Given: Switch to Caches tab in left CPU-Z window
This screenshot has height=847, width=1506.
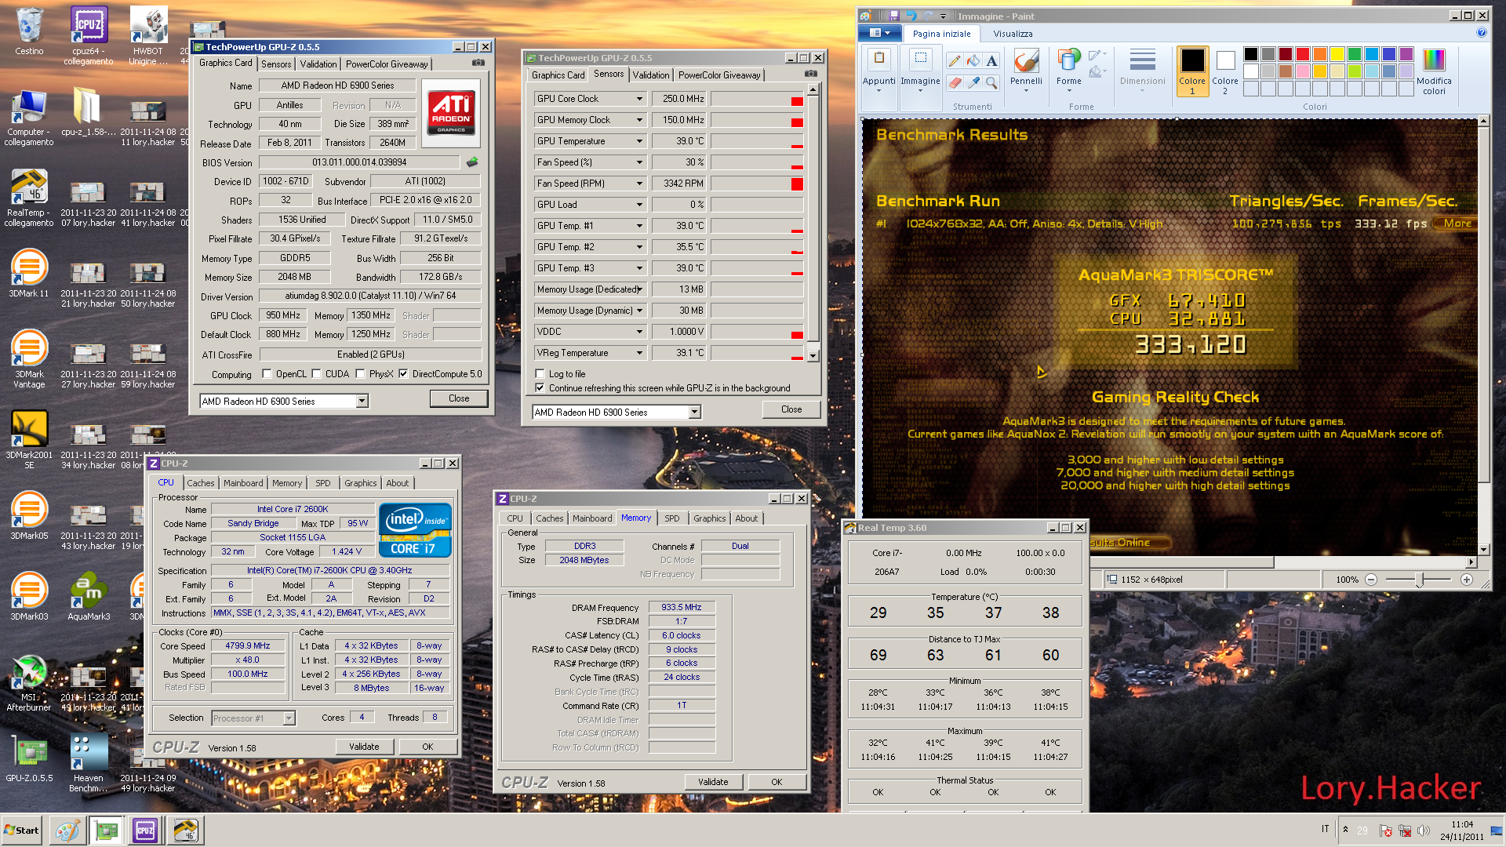Looking at the screenshot, I should click(x=201, y=483).
